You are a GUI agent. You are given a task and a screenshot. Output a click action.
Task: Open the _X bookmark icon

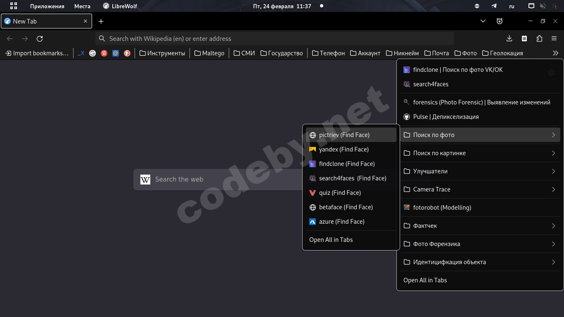pyautogui.click(x=81, y=53)
